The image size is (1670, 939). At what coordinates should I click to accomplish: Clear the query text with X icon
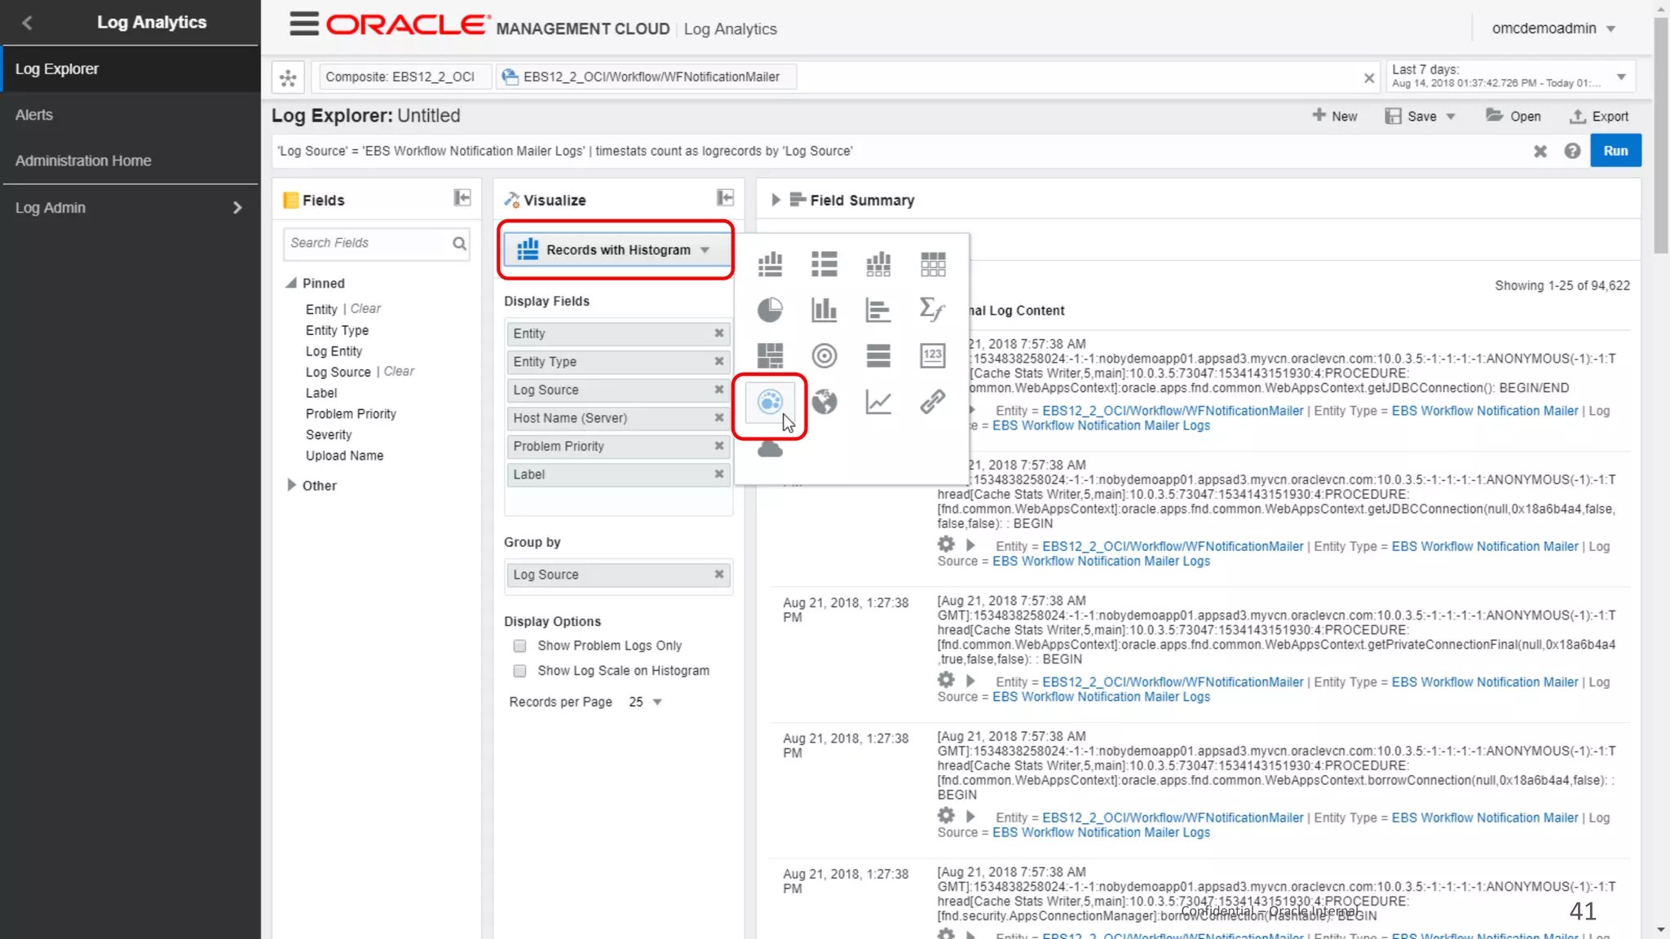(x=1540, y=151)
